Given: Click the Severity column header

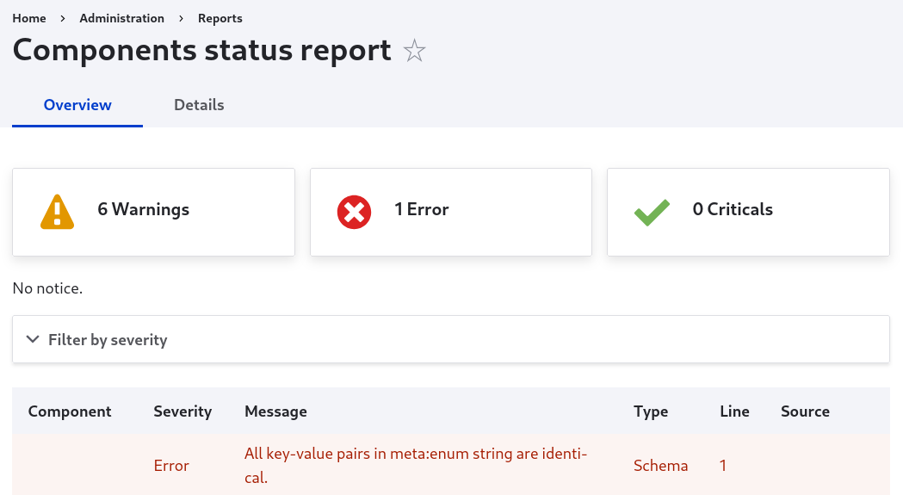Looking at the screenshot, I should tap(182, 411).
